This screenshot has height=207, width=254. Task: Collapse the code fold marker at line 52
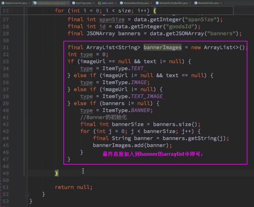point(27,194)
